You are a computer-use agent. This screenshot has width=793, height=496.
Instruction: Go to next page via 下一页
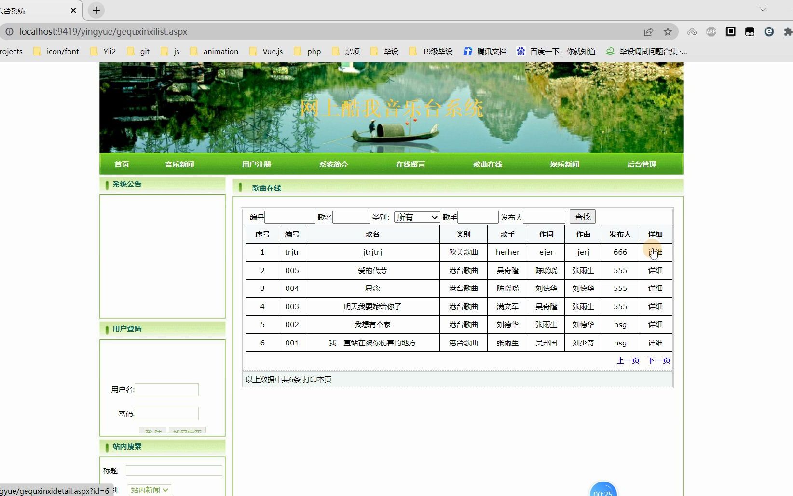(x=659, y=361)
